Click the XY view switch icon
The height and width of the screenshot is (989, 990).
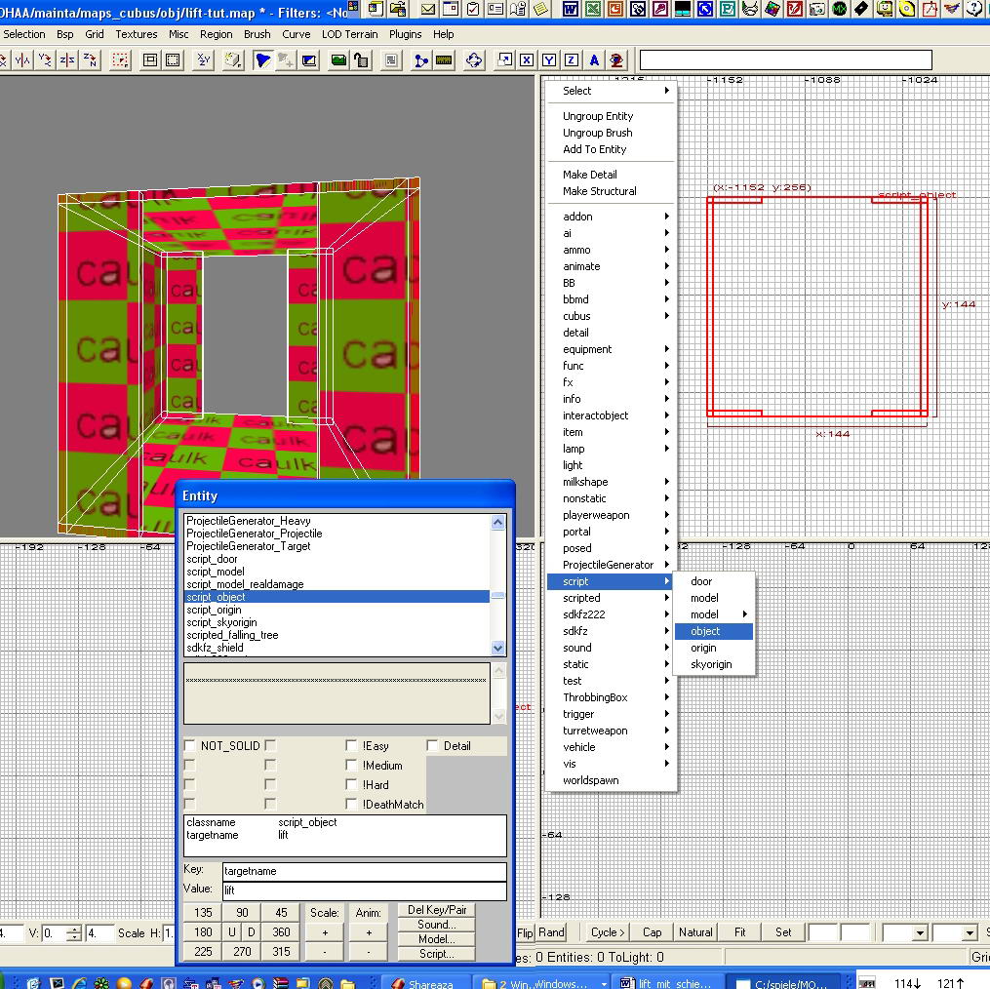click(x=203, y=60)
